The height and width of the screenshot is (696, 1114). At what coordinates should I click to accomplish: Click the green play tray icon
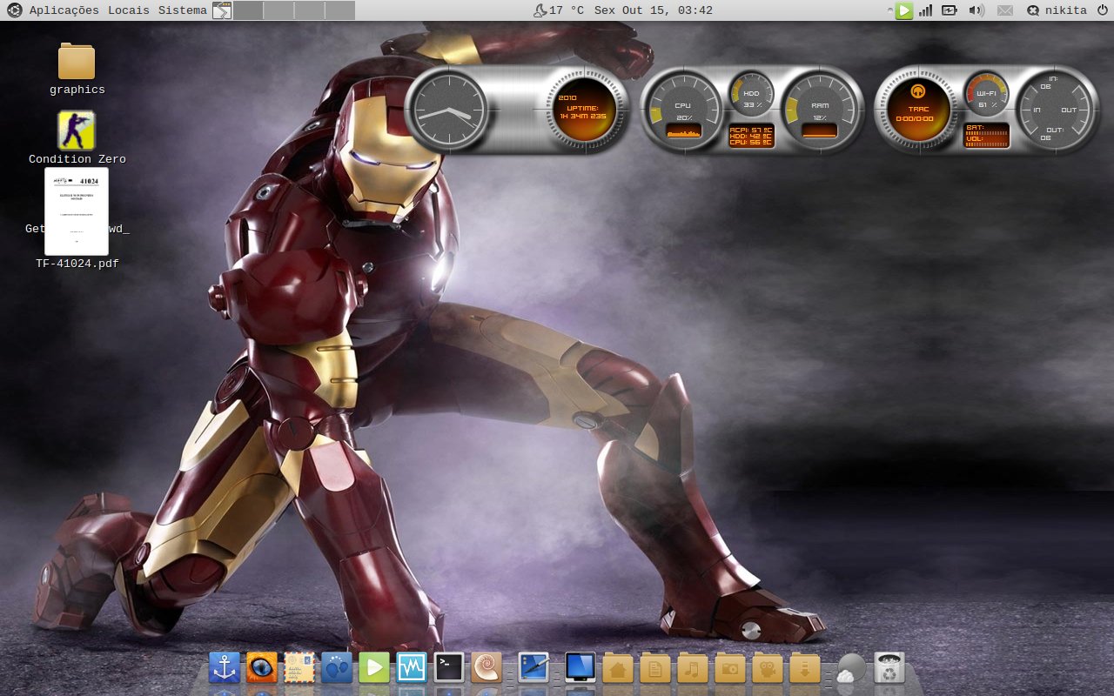click(904, 10)
